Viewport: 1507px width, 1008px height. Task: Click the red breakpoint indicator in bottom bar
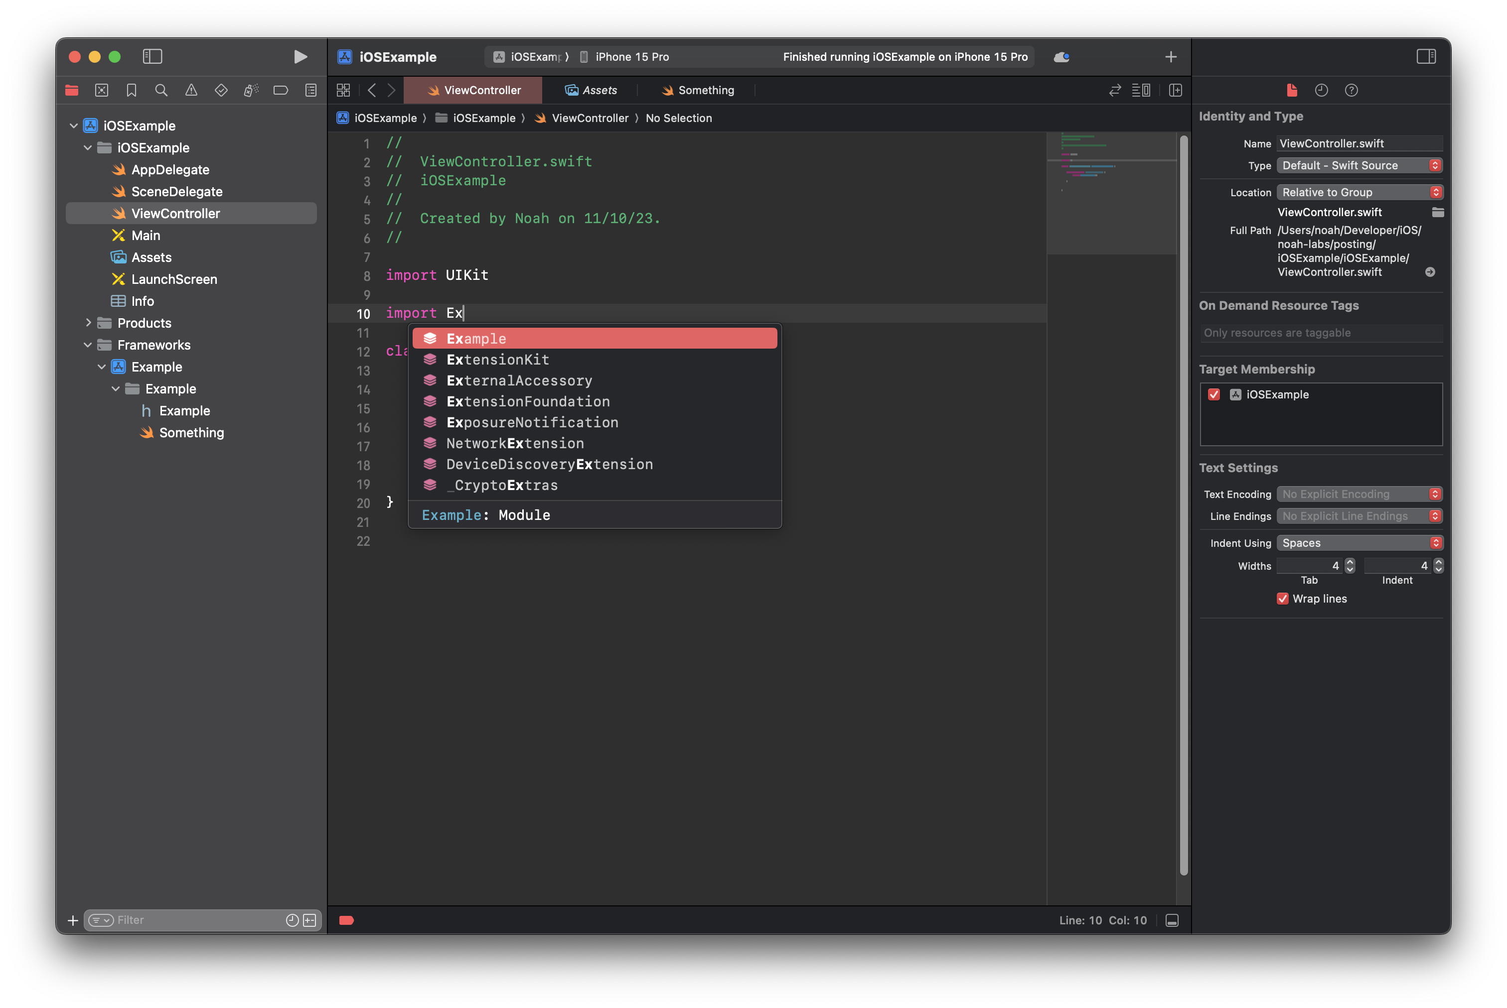(347, 920)
